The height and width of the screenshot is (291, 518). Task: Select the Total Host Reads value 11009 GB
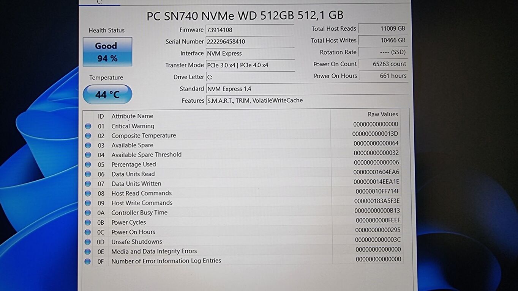click(x=383, y=28)
